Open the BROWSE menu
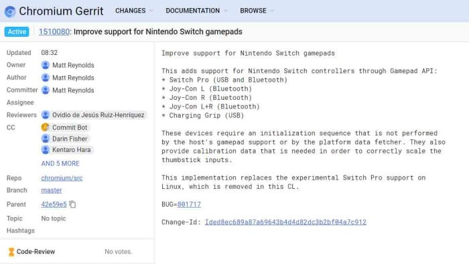The height and width of the screenshot is (264, 469). [x=253, y=11]
